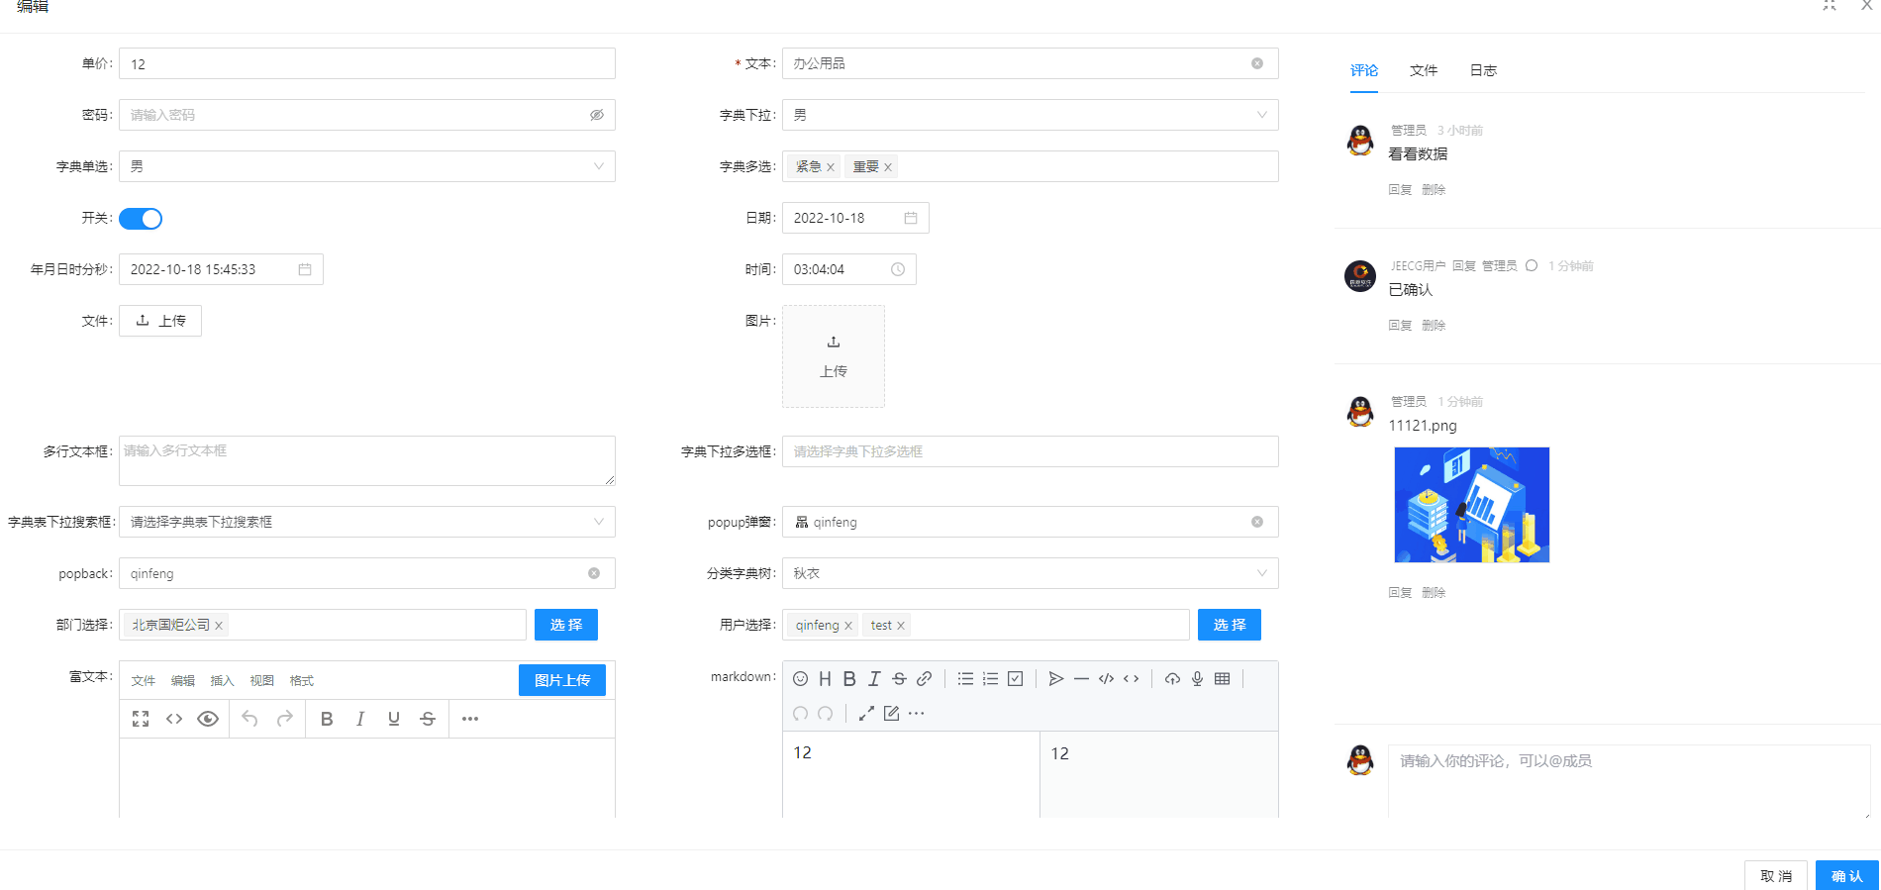This screenshot has width=1881, height=890.
Task: Toggle rich text editor fullscreen
Action: coord(141,719)
